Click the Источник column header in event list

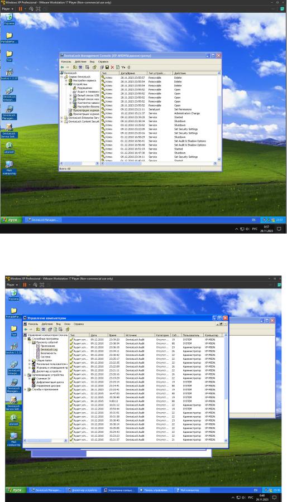140,335
